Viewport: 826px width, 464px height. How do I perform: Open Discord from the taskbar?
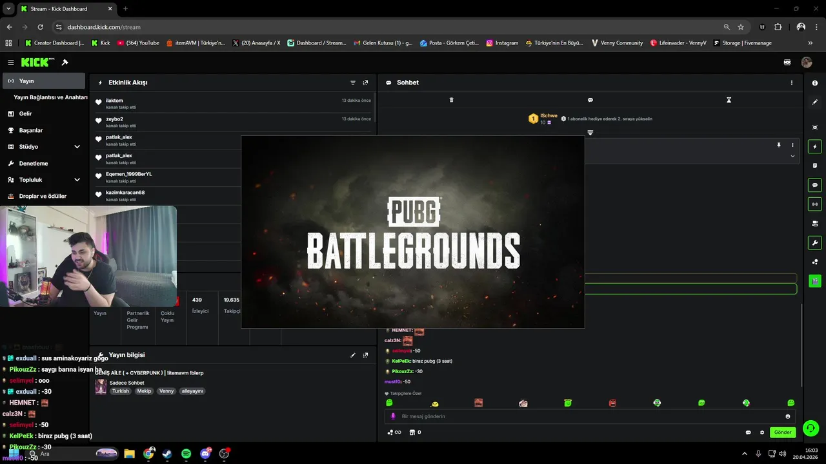206,454
